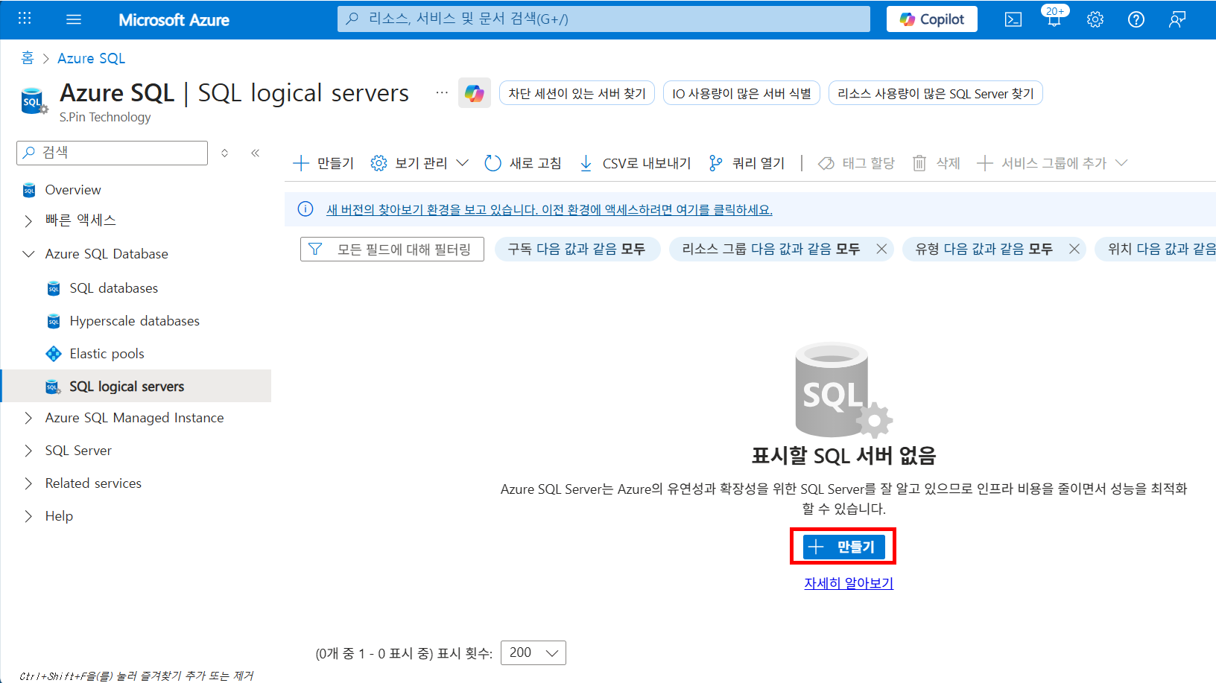Image resolution: width=1216 pixels, height=683 pixels.
Task: Click 만들기 in the command toolbar
Action: [323, 163]
